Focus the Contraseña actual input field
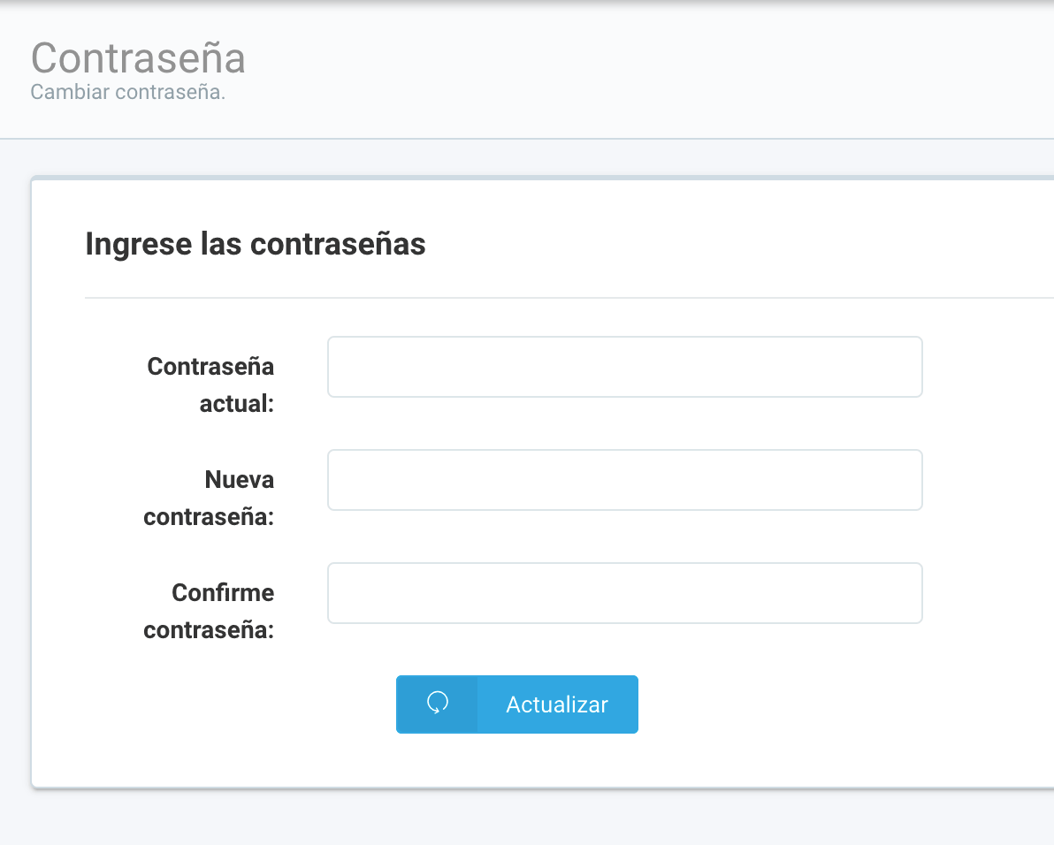The image size is (1054, 845). click(x=624, y=367)
